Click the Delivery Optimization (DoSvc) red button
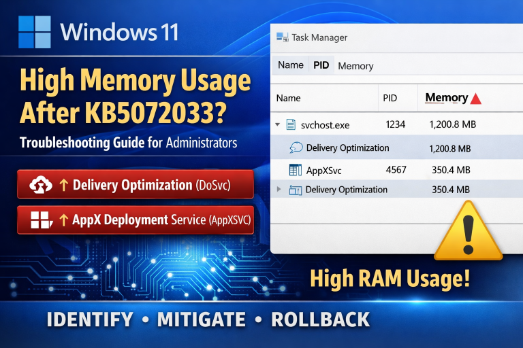Image resolution: width=523 pixels, height=348 pixels. click(x=136, y=184)
